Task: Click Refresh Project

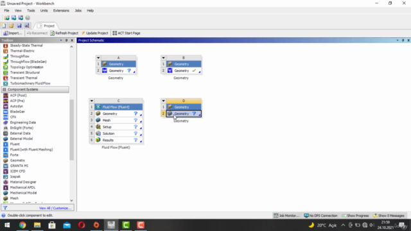Action: click(x=64, y=33)
